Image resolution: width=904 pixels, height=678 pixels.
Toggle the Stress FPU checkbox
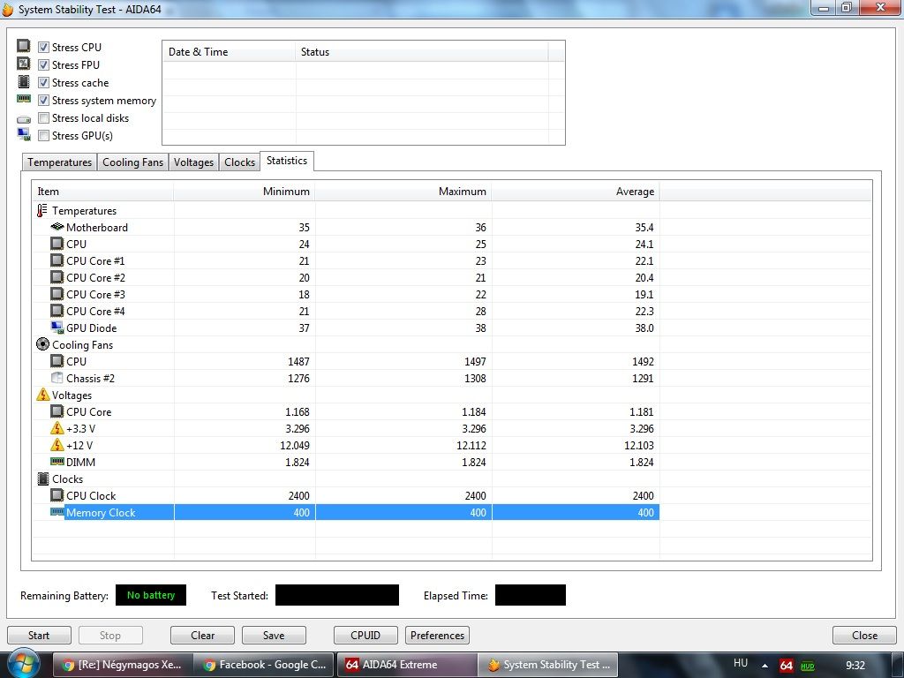click(x=43, y=65)
